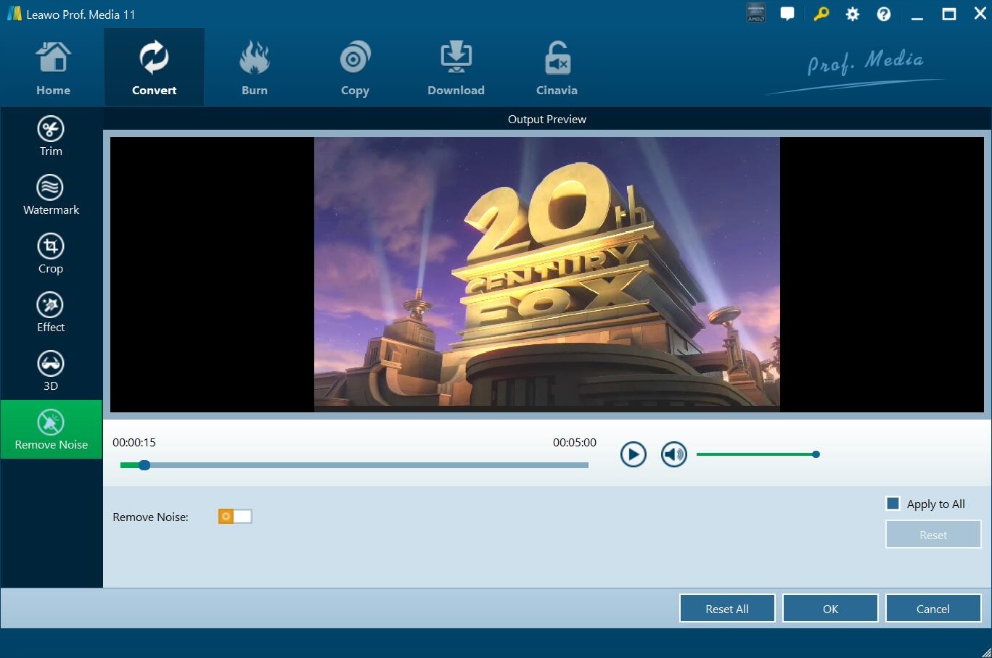This screenshot has height=658, width=992.
Task: Enable the Apply to All checkbox
Action: click(x=893, y=504)
